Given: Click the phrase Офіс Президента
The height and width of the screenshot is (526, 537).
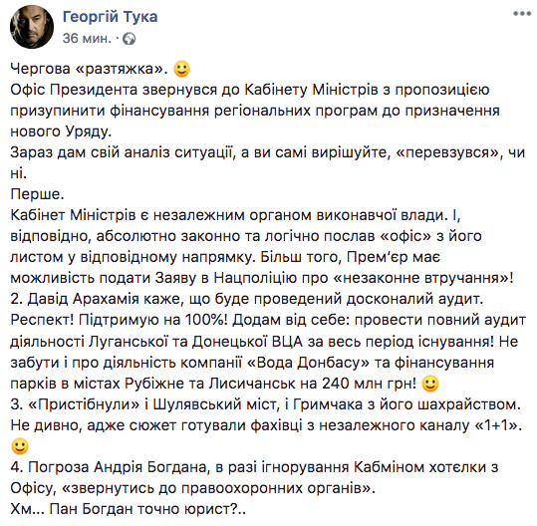Looking at the screenshot, I should click(x=74, y=90).
